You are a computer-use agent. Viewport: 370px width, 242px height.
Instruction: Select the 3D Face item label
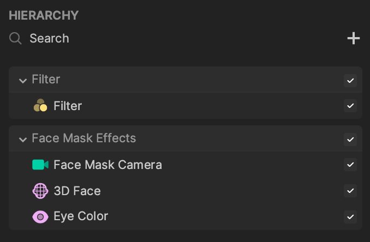(x=77, y=191)
